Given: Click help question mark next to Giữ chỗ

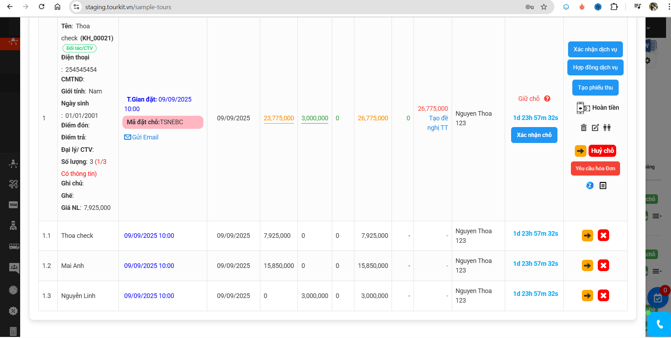Looking at the screenshot, I should tap(547, 99).
